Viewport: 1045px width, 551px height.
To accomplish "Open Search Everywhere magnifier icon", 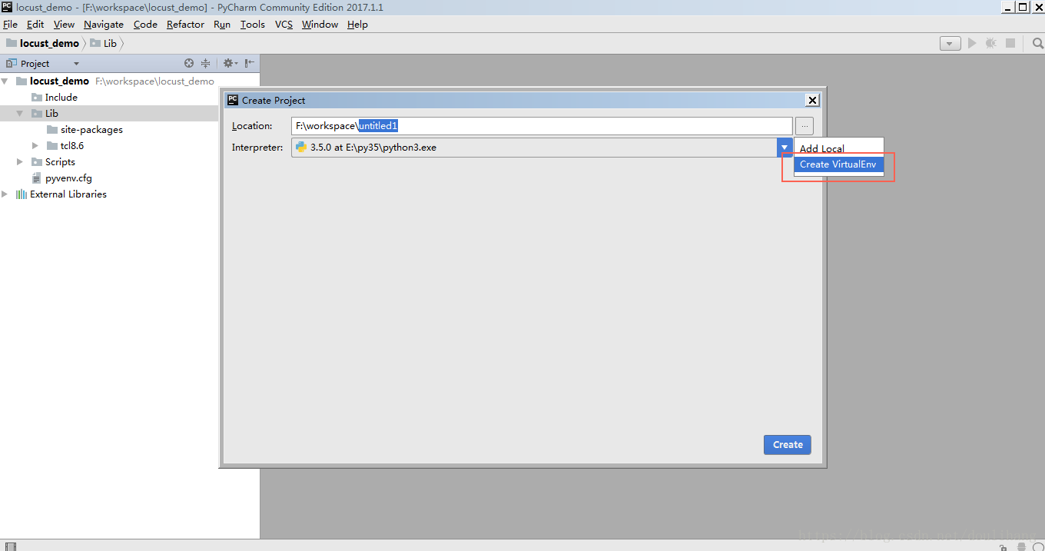I will 1037,44.
